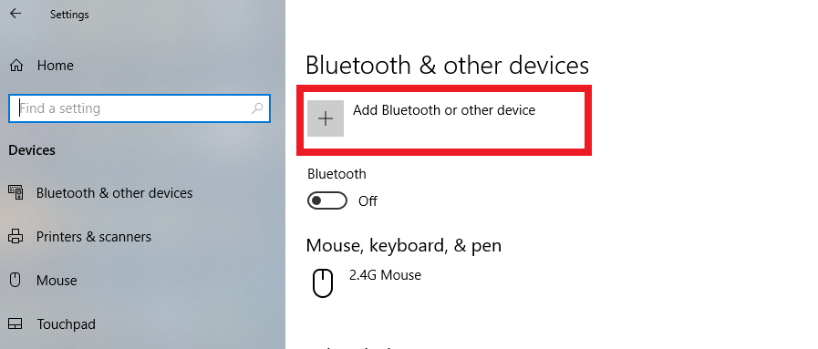Click the Mouse icon in sidebar

(x=16, y=281)
